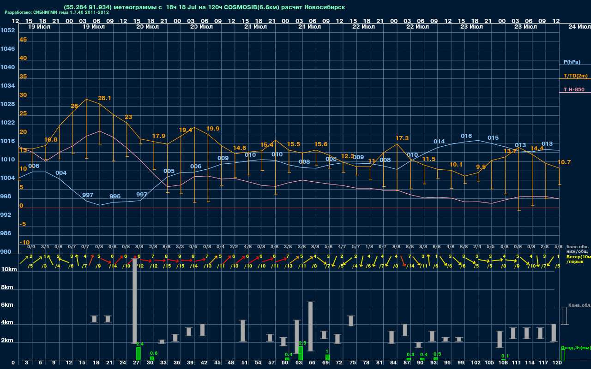Click the pressure label 005
Screen dimensions: 591x369
click(169, 171)
